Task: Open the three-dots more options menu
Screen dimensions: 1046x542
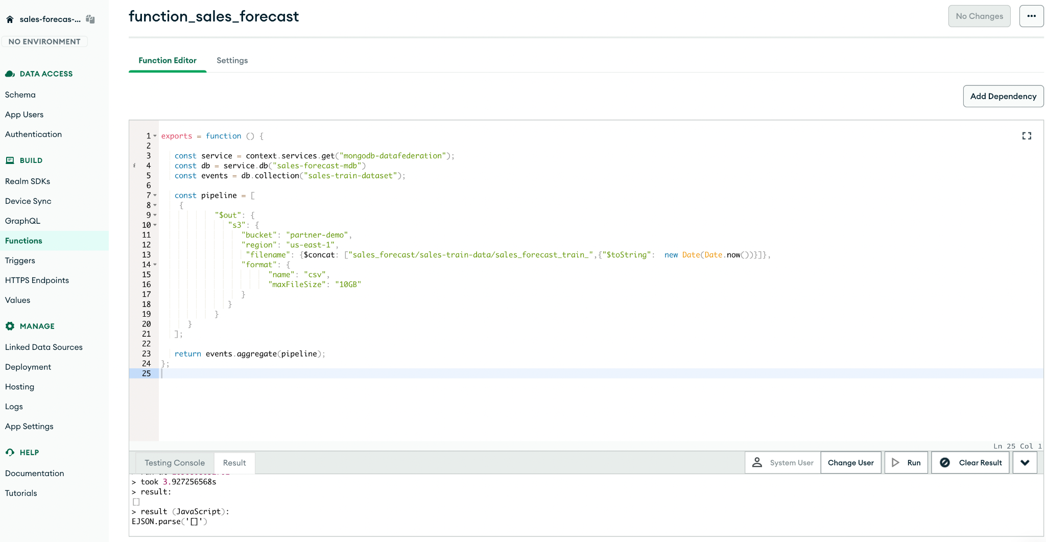Action: click(x=1031, y=16)
